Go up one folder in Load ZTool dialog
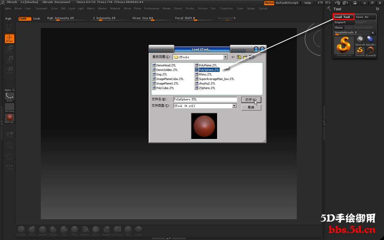 pos(239,57)
